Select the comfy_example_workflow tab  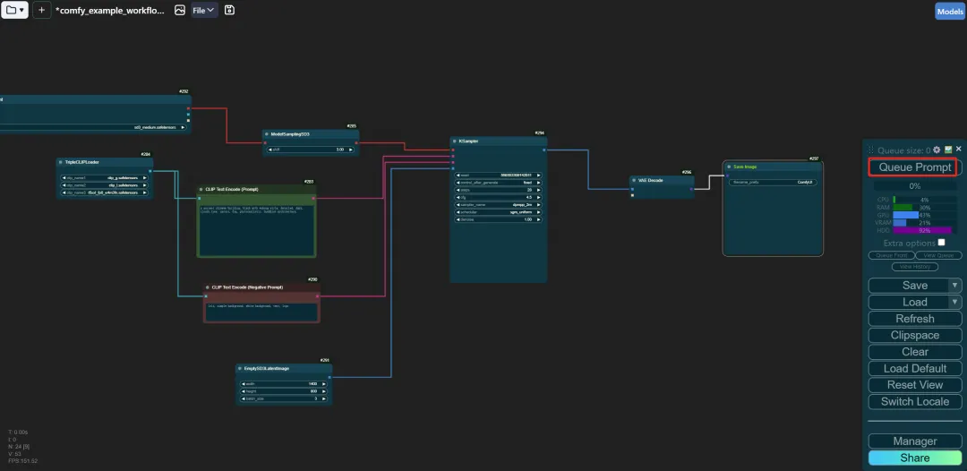pos(110,11)
